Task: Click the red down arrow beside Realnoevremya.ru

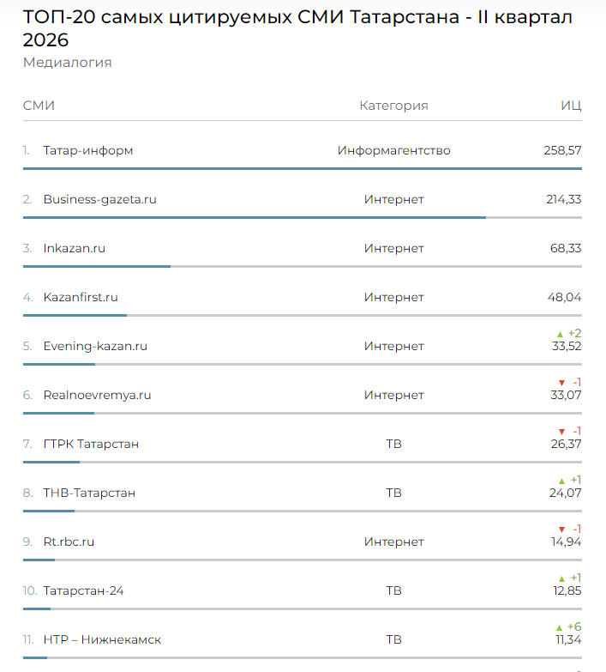Action: tap(561, 383)
